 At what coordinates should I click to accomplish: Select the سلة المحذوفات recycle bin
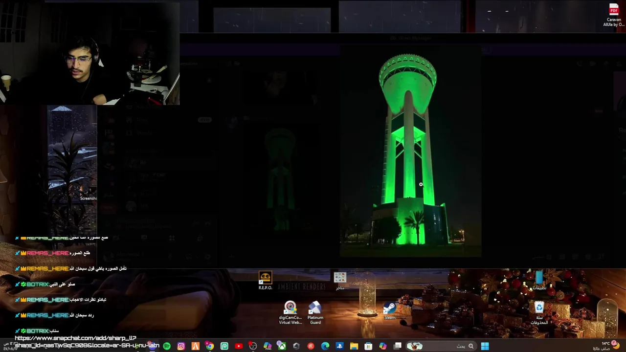point(539,313)
